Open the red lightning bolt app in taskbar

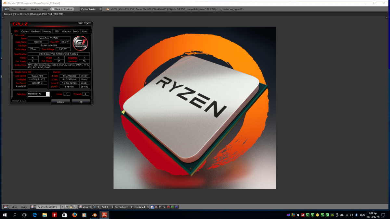click(x=55, y=215)
